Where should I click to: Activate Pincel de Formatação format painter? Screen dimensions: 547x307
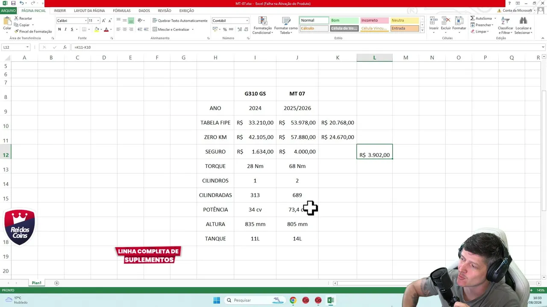(33, 31)
